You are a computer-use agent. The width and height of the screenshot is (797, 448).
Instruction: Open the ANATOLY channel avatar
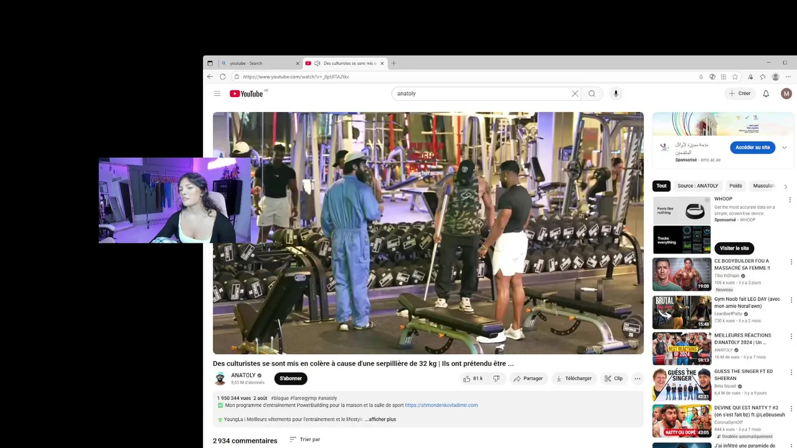click(220, 378)
